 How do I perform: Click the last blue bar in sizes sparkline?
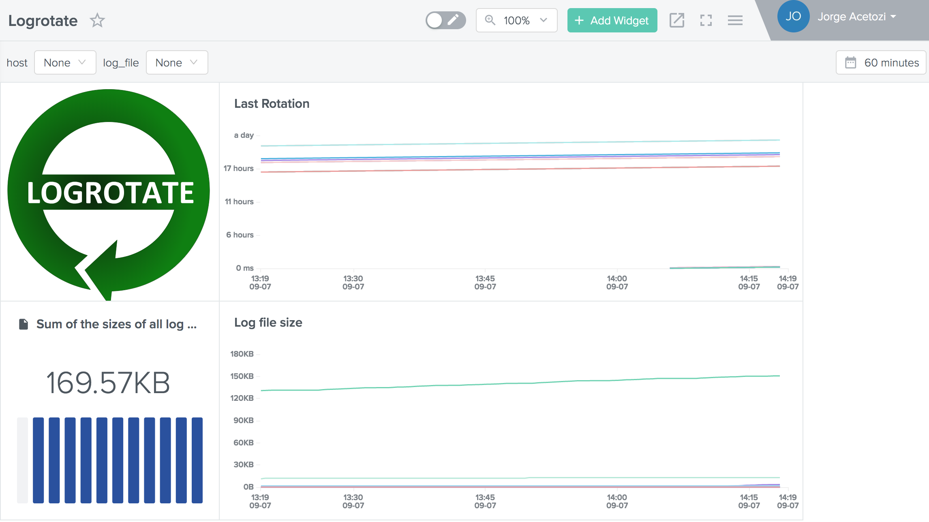click(x=197, y=460)
